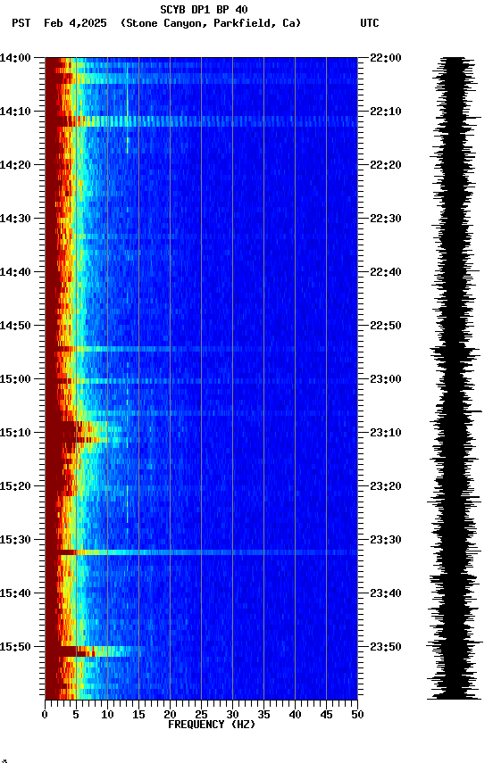The height and width of the screenshot is (771, 493).
Task: Click the 23:00 UTC time label
Action: 386,379
